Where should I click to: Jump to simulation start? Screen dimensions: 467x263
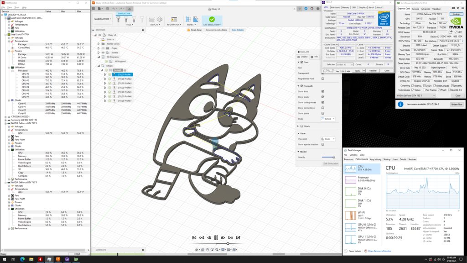[x=194, y=237]
